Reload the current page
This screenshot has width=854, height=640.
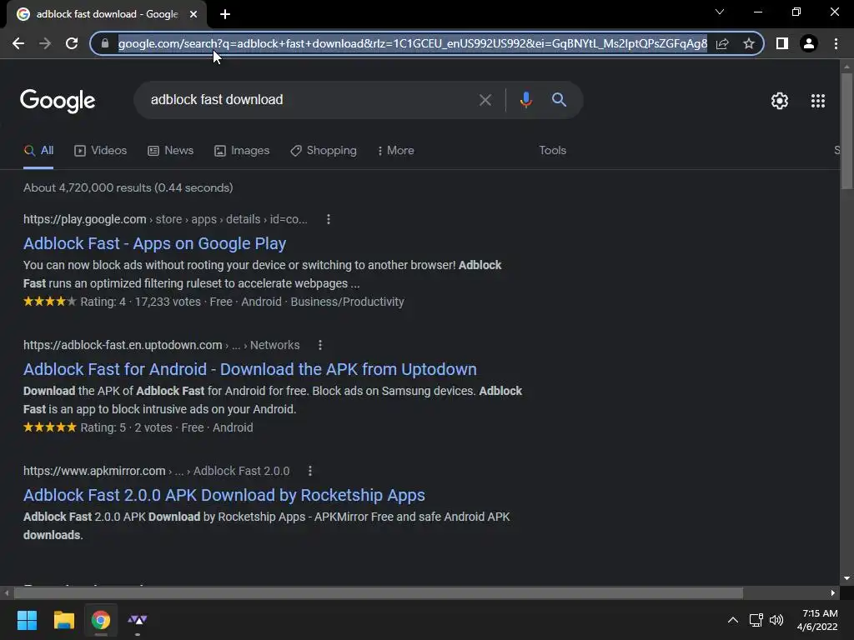pos(72,43)
